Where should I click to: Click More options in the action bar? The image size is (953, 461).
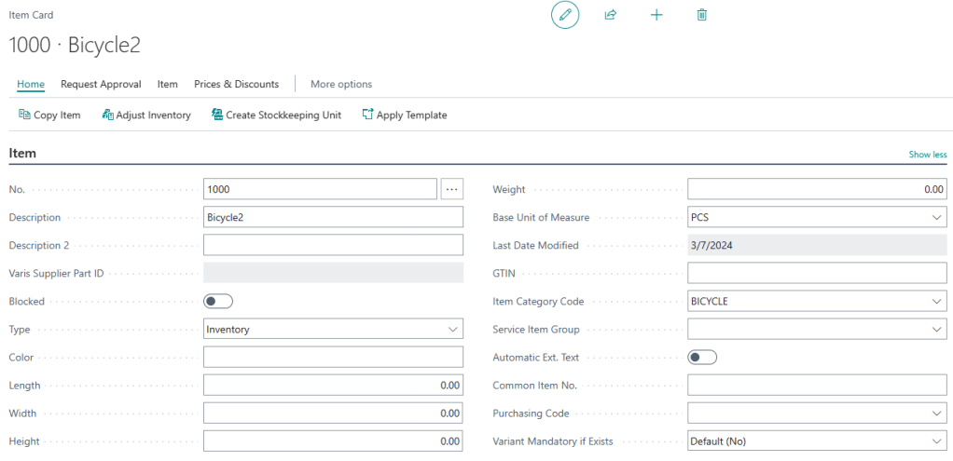341,84
